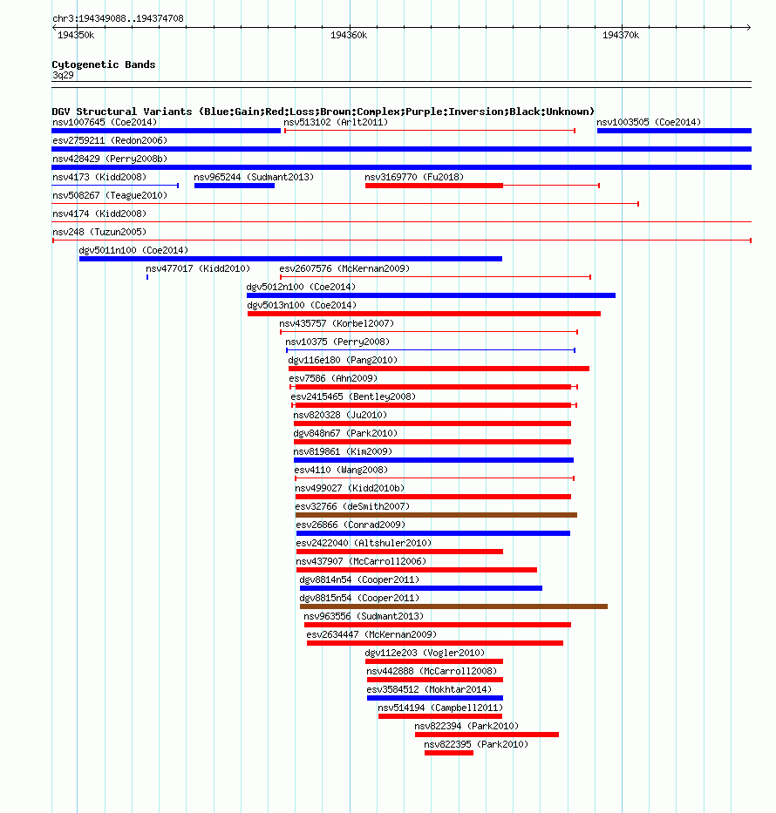Click the right arrow at the ruler end
This screenshot has width=776, height=813.
pos(748,27)
